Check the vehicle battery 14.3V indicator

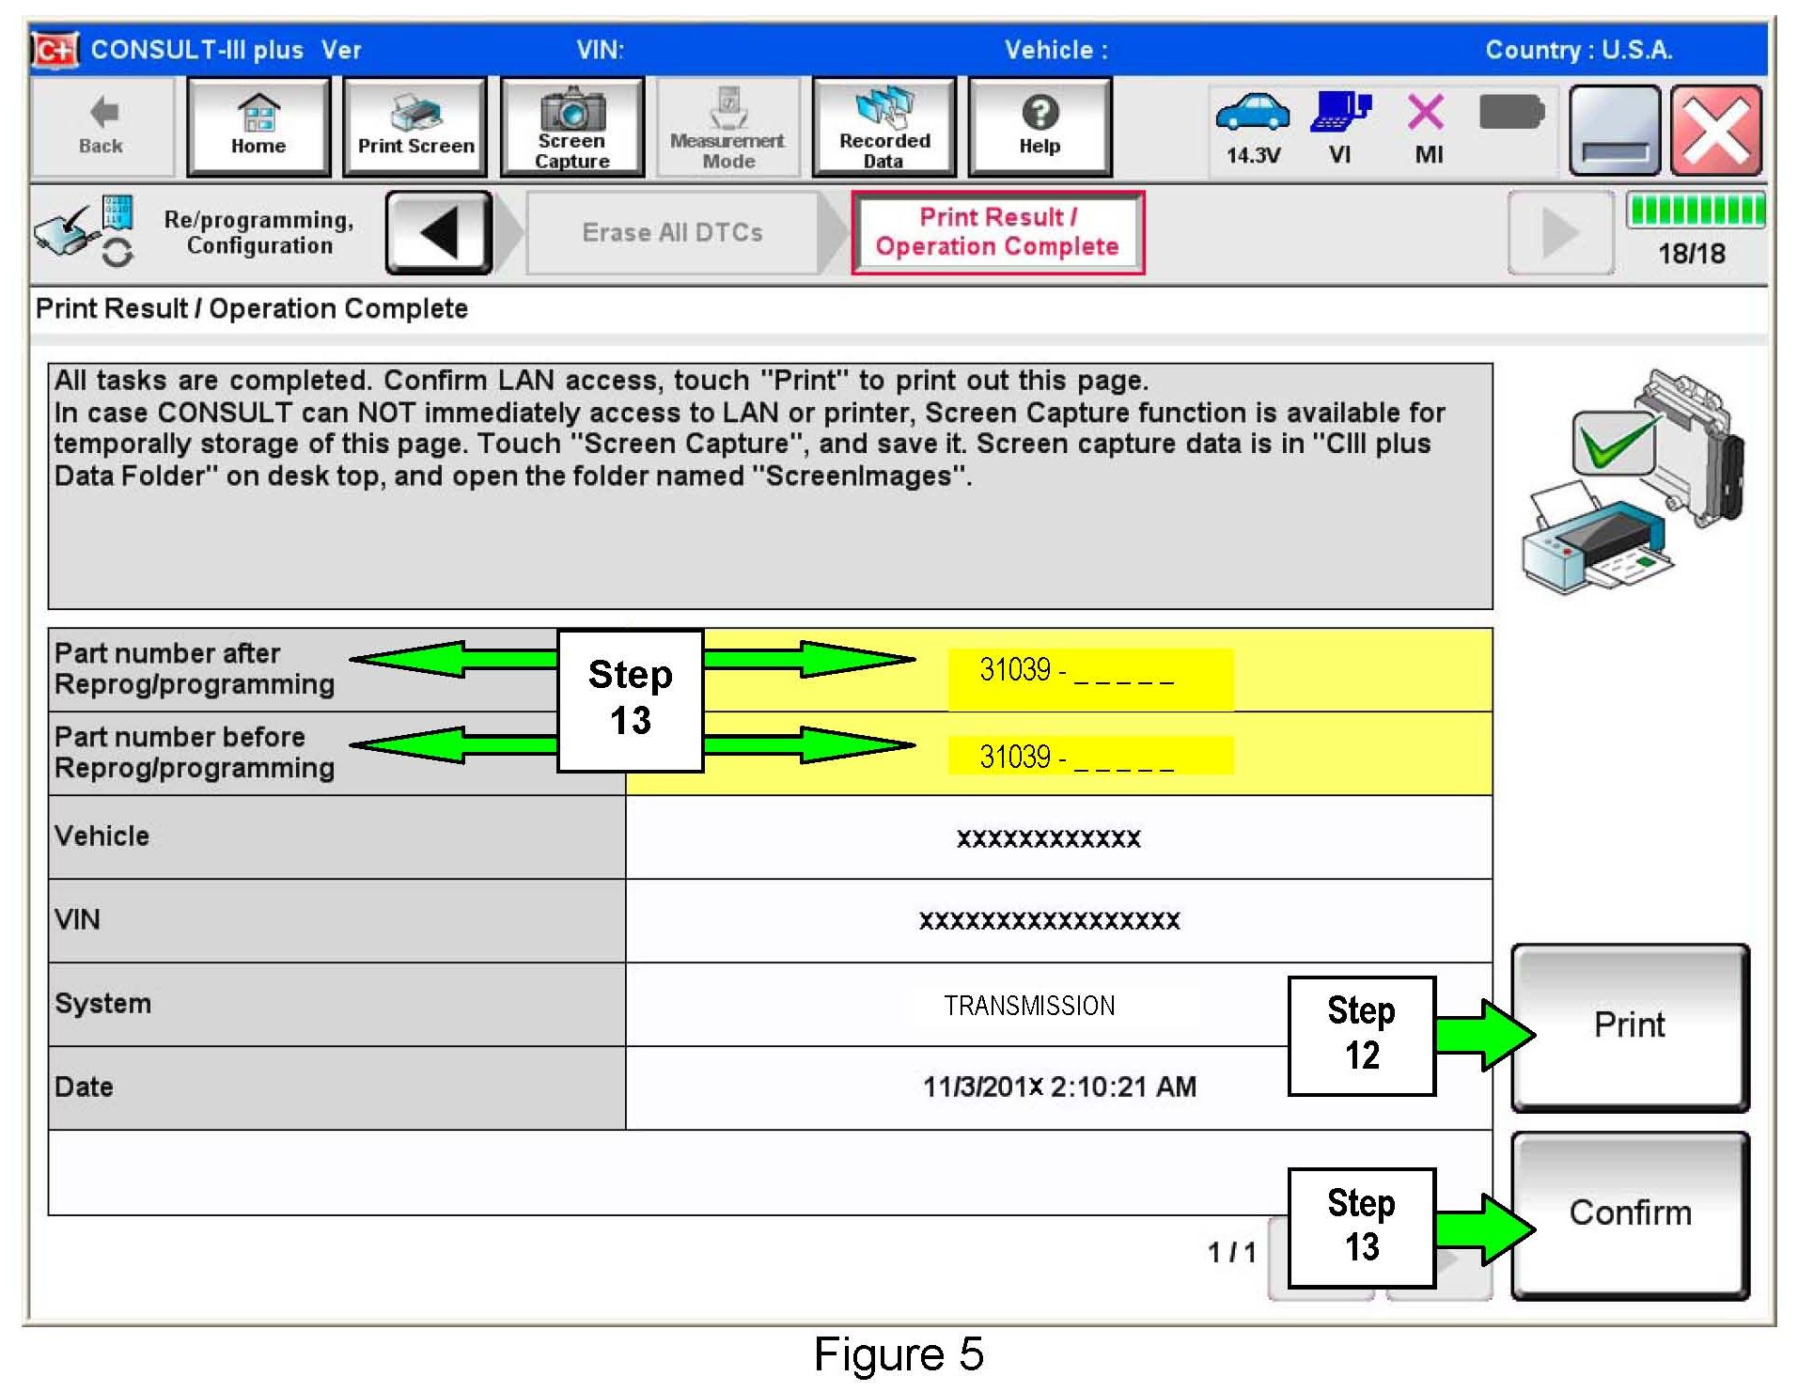click(x=1252, y=128)
